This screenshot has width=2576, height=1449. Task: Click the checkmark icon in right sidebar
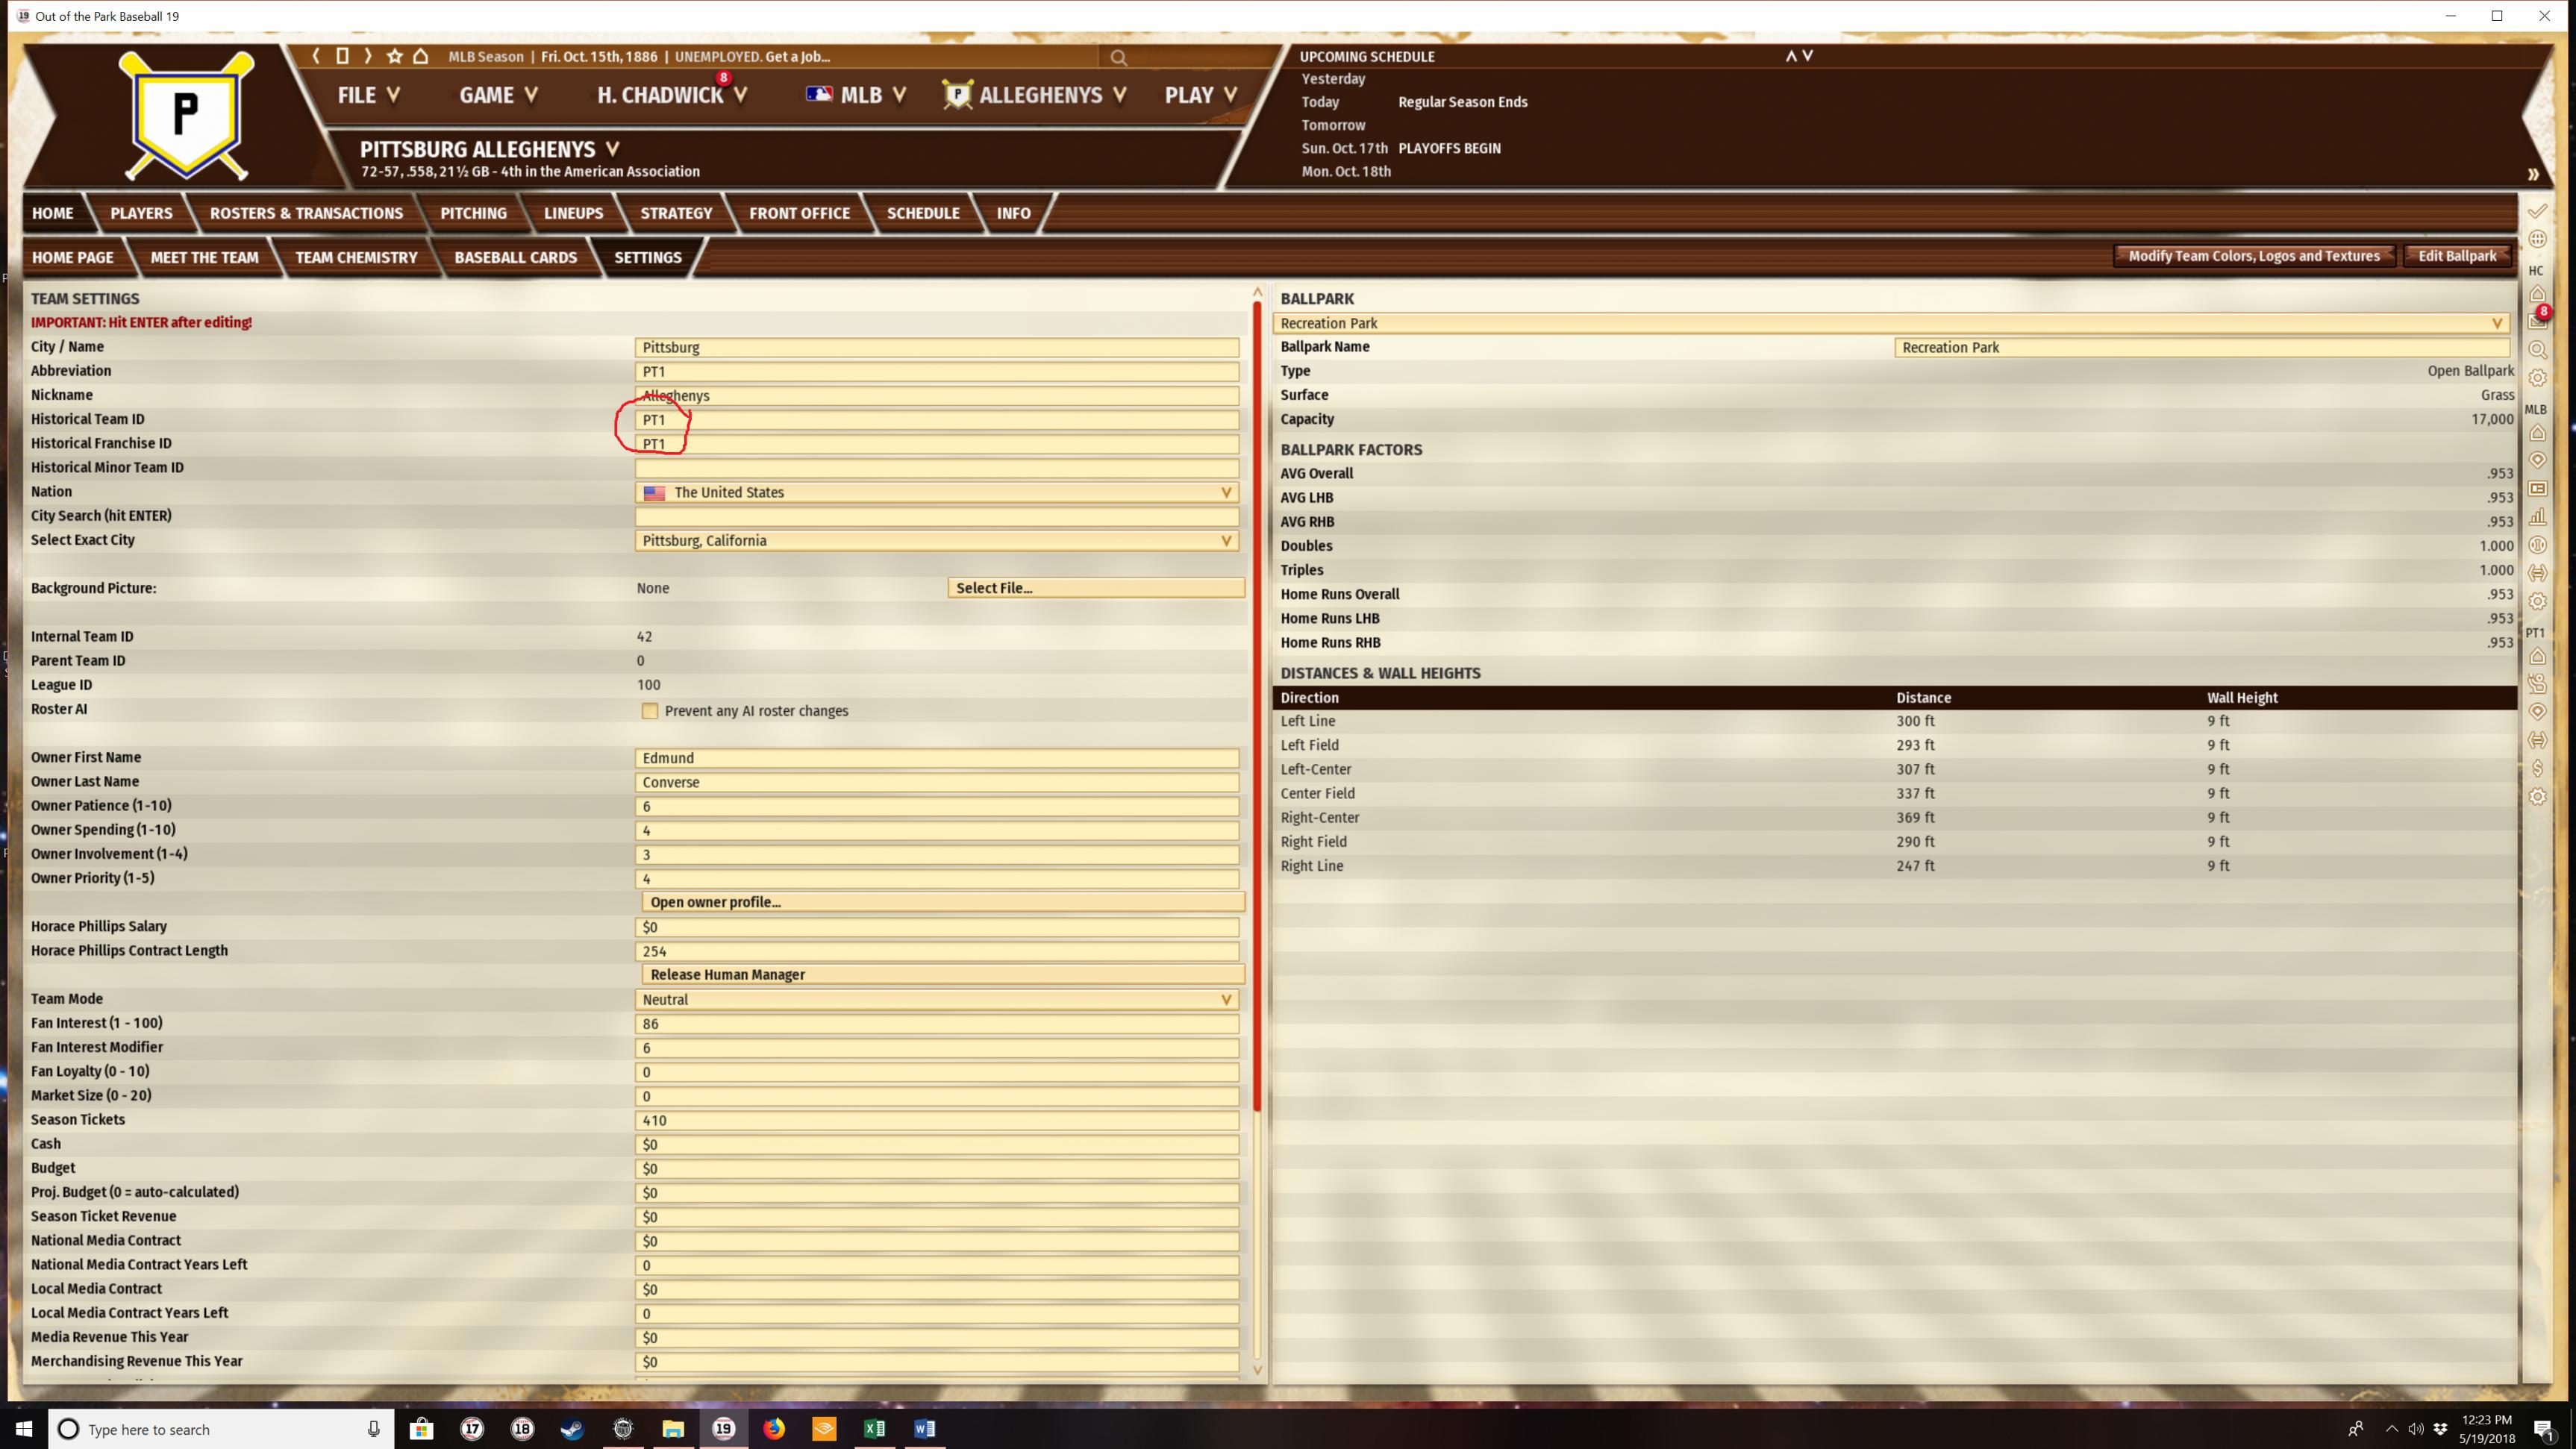[x=2538, y=212]
